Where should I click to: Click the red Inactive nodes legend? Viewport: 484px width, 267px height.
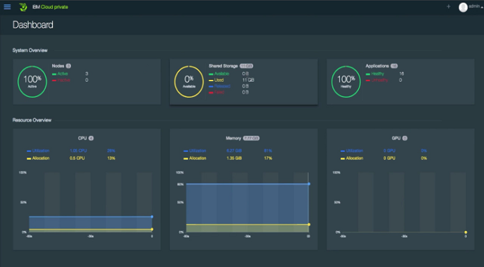pos(60,80)
